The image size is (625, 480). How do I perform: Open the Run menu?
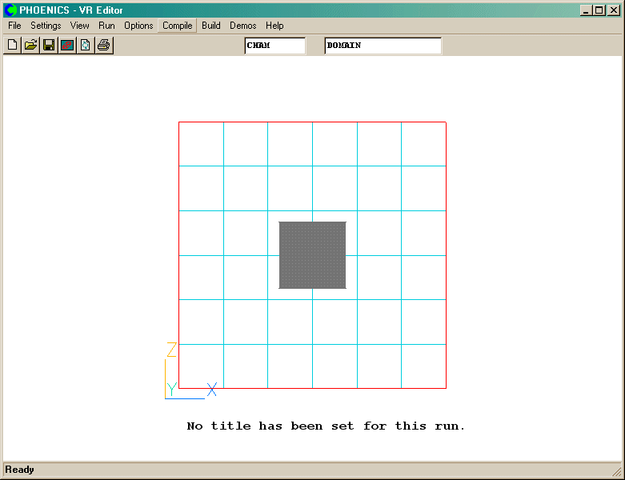coord(106,26)
